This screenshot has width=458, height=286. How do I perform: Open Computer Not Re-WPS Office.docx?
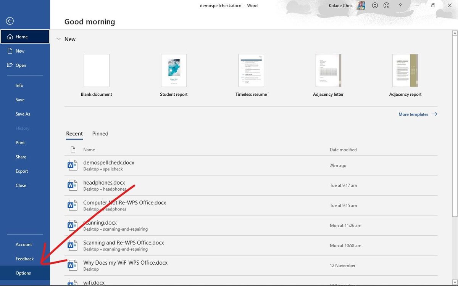(x=251, y=206)
